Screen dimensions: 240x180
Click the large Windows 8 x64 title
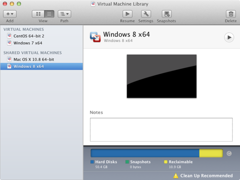point(126,34)
